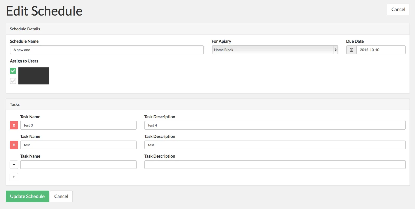The image size is (415, 209).
Task: Select Task Name field containing 'test'
Action: coord(78,145)
